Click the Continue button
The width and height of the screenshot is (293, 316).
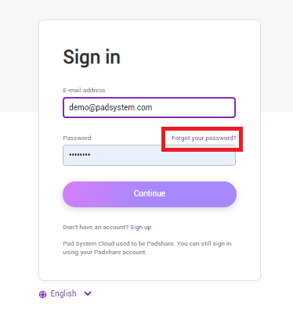(150, 194)
